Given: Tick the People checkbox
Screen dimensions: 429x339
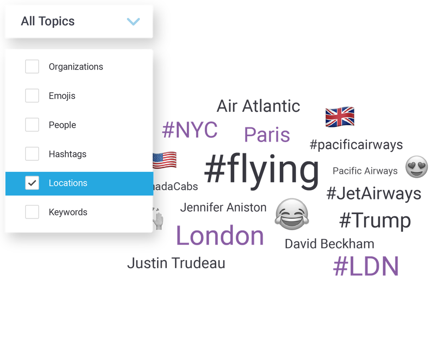Looking at the screenshot, I should point(32,124).
